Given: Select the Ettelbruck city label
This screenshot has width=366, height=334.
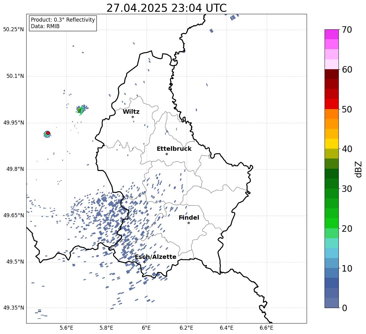Looking at the screenshot, I should pyautogui.click(x=174, y=149).
